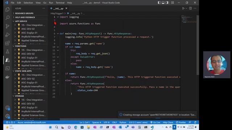The height and width of the screenshot is (130, 232).
Task: Open the Search view in activity bar
Action: click(x=7, y=18)
